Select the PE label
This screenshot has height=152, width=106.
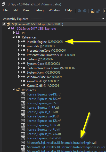tap(23, 33)
